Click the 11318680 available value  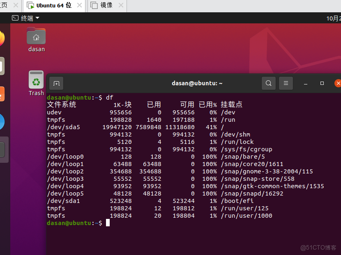(x=180, y=127)
